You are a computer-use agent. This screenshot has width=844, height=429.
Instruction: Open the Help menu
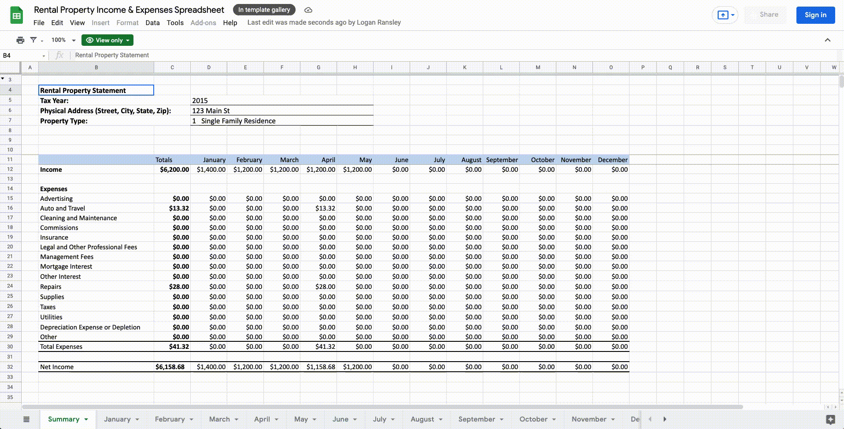(x=230, y=23)
